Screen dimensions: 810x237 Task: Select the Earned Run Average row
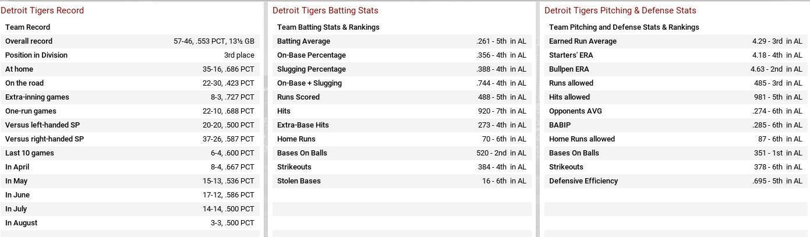[x=675, y=41]
